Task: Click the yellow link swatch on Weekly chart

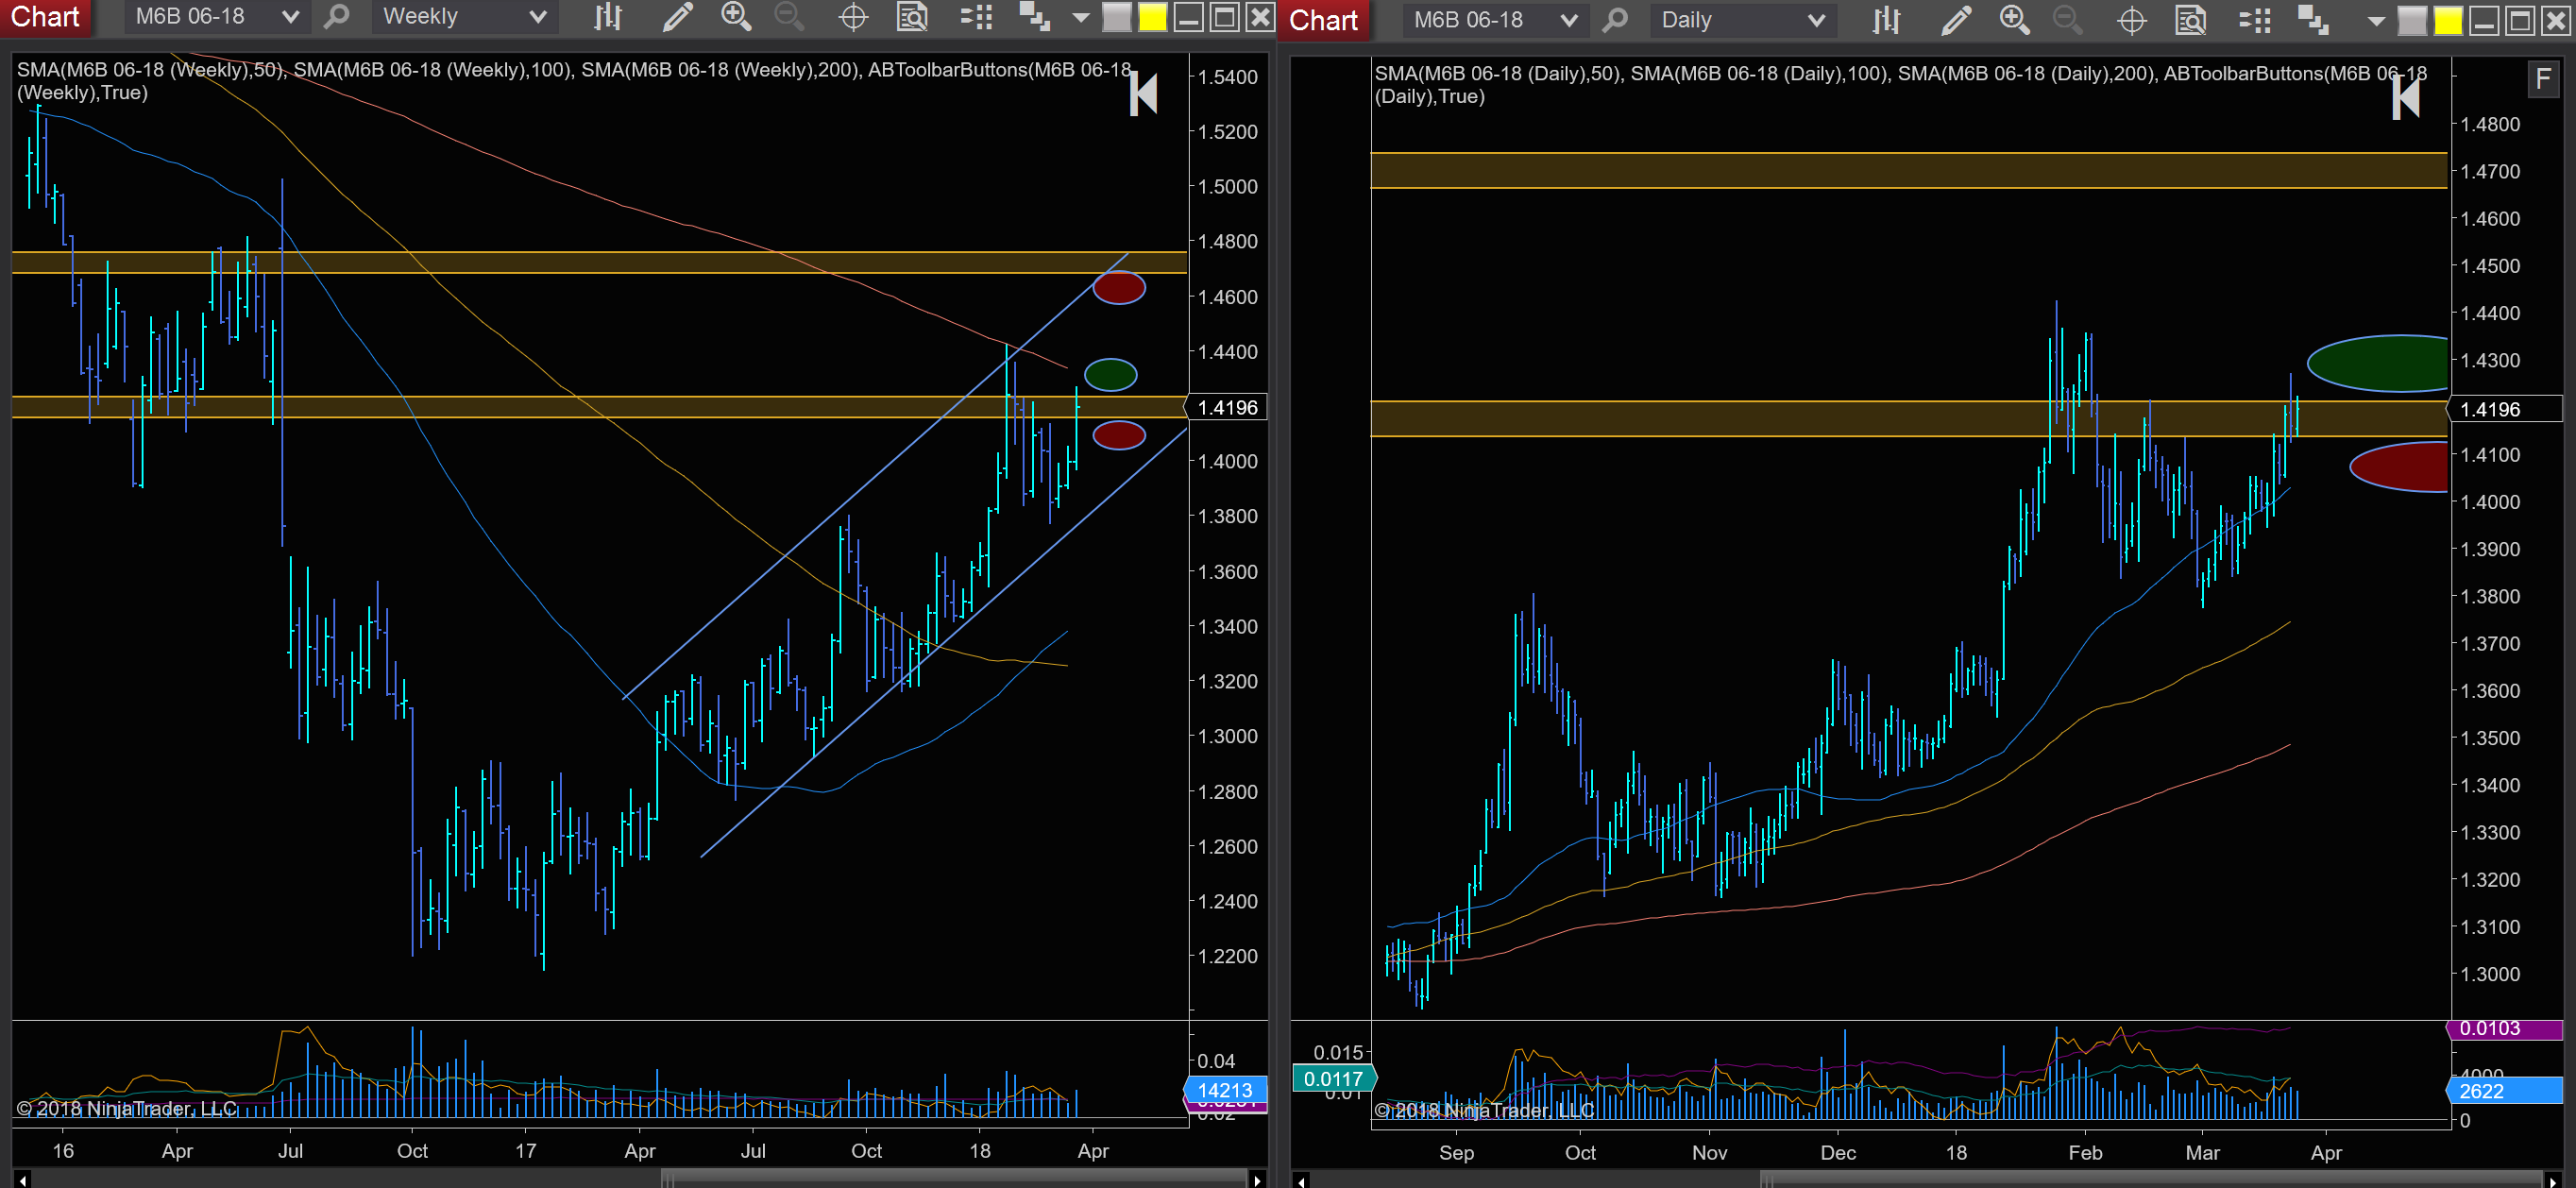Action: (x=1152, y=18)
